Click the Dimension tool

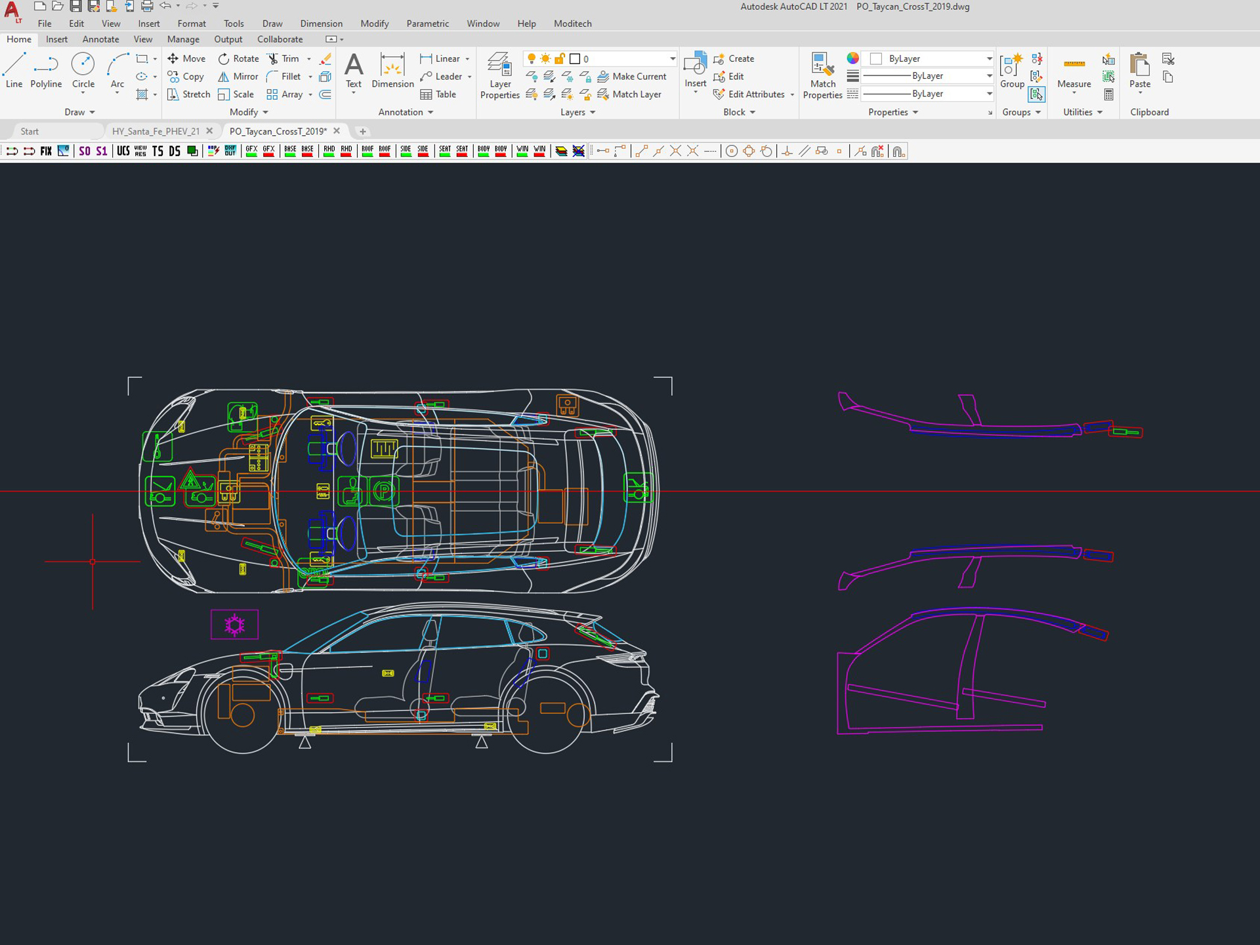tap(392, 70)
